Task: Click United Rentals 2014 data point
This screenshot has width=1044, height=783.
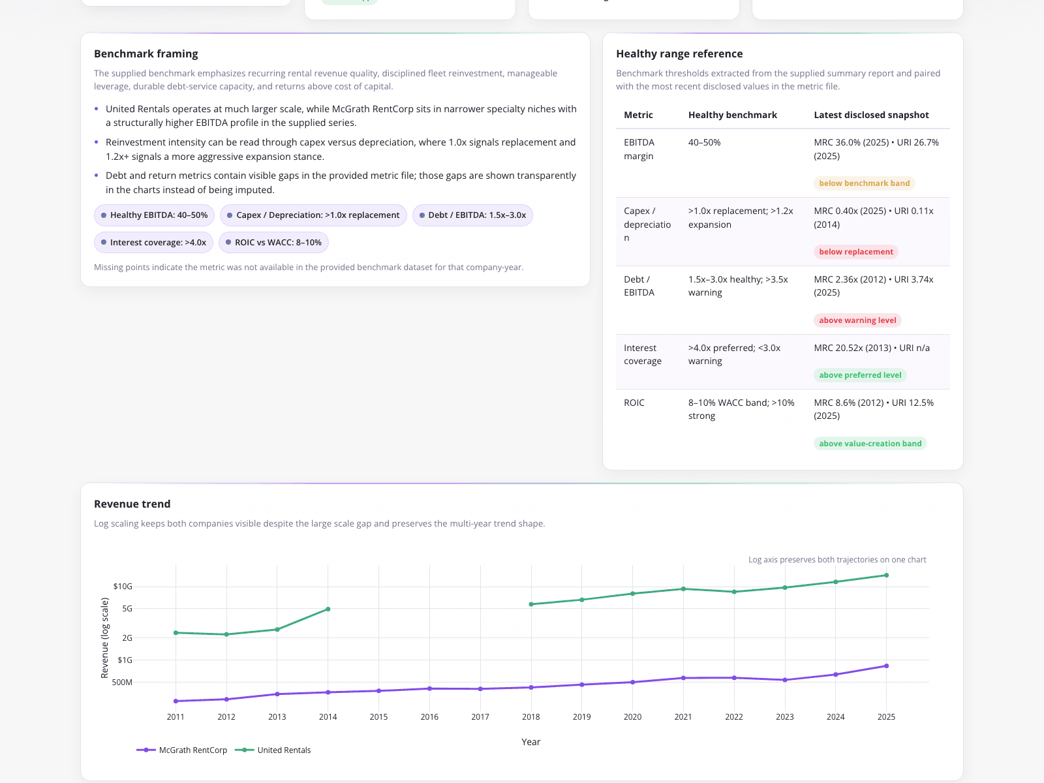Action: 328,609
